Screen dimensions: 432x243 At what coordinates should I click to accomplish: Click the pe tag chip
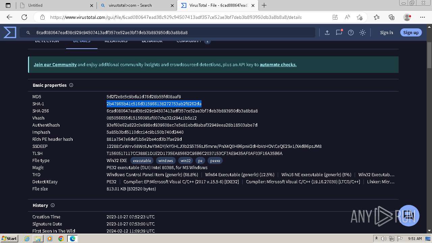200,161
